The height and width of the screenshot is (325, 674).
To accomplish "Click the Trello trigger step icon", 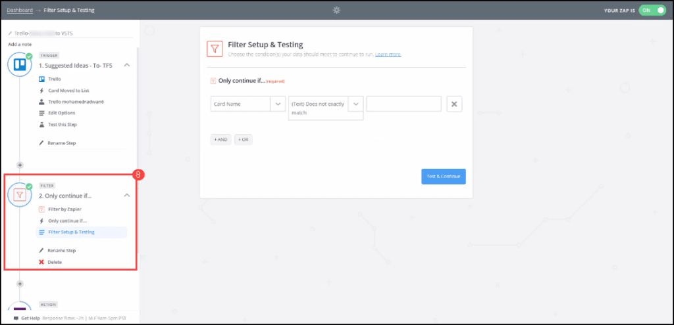I will [x=20, y=66].
